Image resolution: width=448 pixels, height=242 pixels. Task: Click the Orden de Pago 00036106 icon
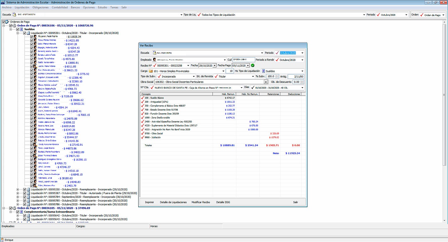[14, 25]
